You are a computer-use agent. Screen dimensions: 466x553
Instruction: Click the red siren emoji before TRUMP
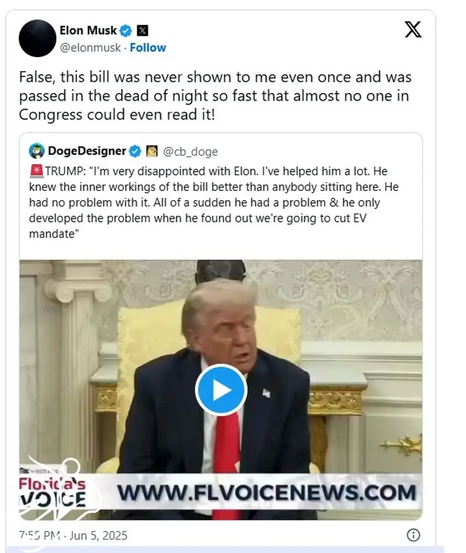click(x=36, y=171)
